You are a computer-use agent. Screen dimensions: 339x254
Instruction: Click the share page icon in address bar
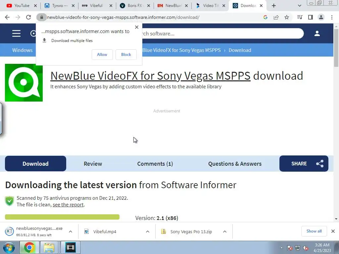(276, 17)
